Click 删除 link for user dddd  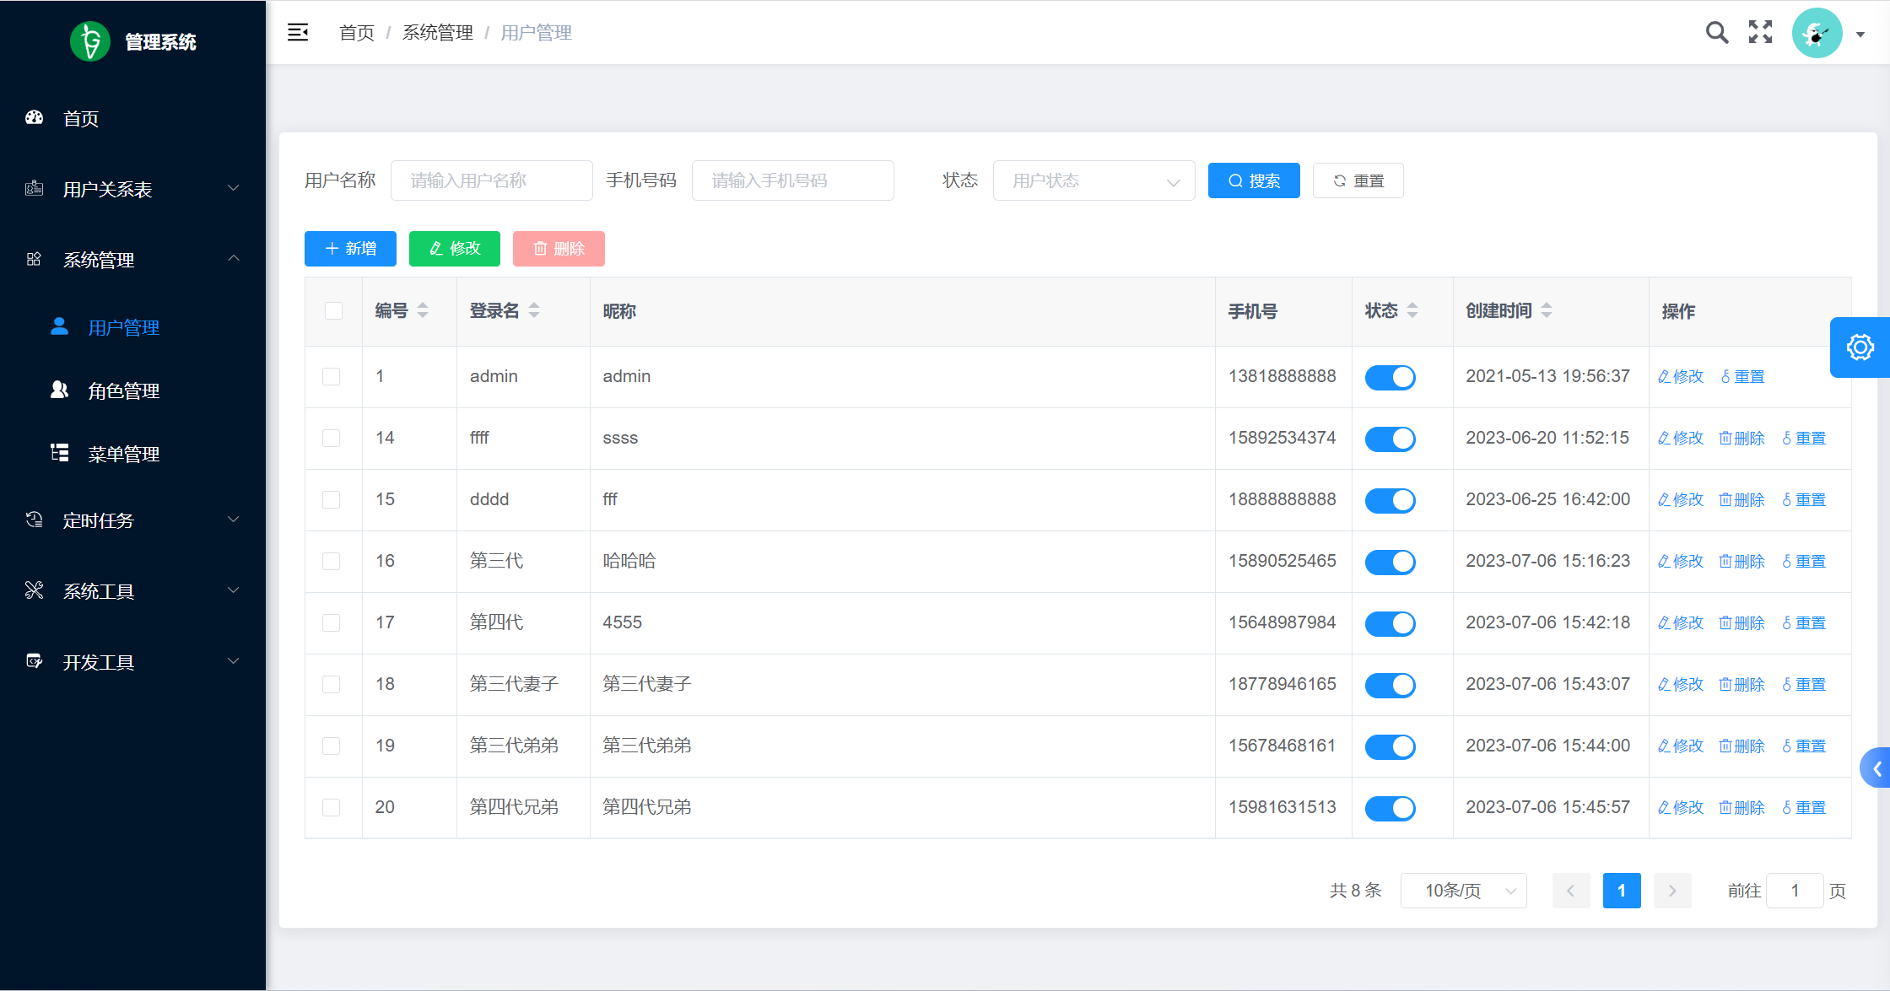point(1742,500)
